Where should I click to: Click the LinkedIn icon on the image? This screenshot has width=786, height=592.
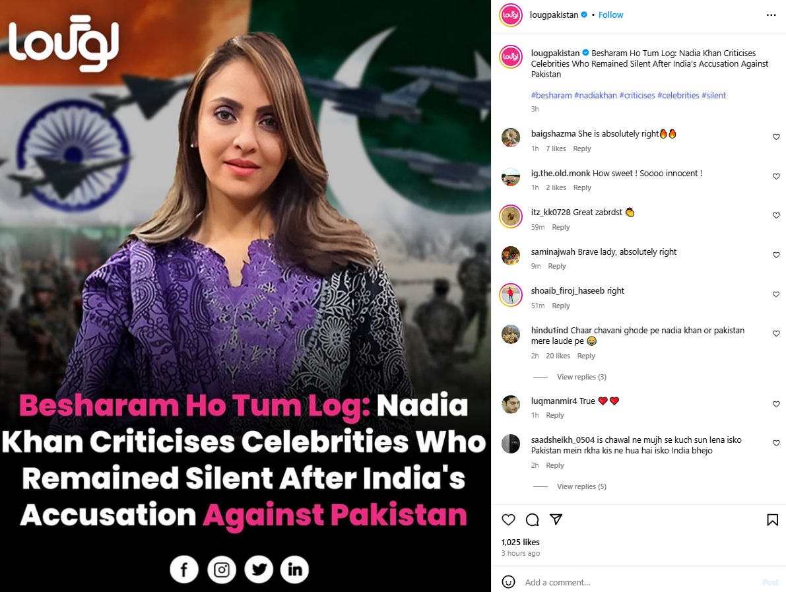click(x=295, y=570)
